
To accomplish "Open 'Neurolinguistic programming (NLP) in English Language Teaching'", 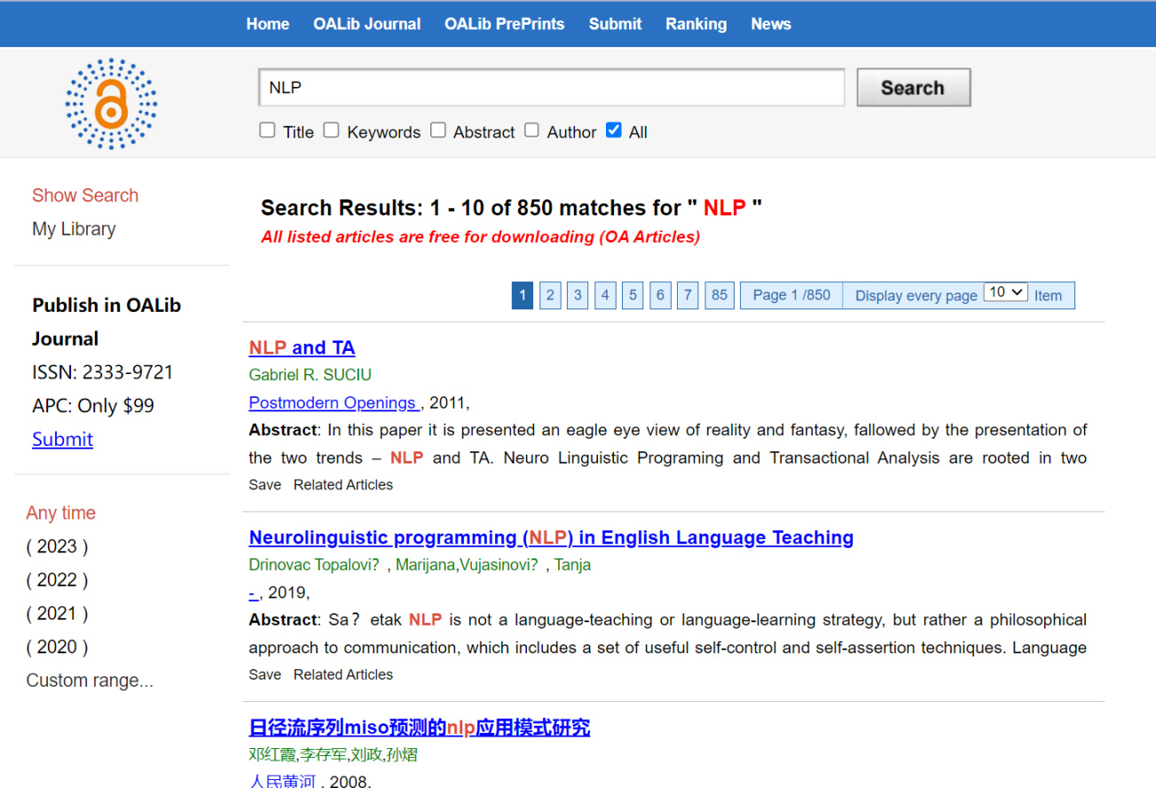I will point(551,537).
